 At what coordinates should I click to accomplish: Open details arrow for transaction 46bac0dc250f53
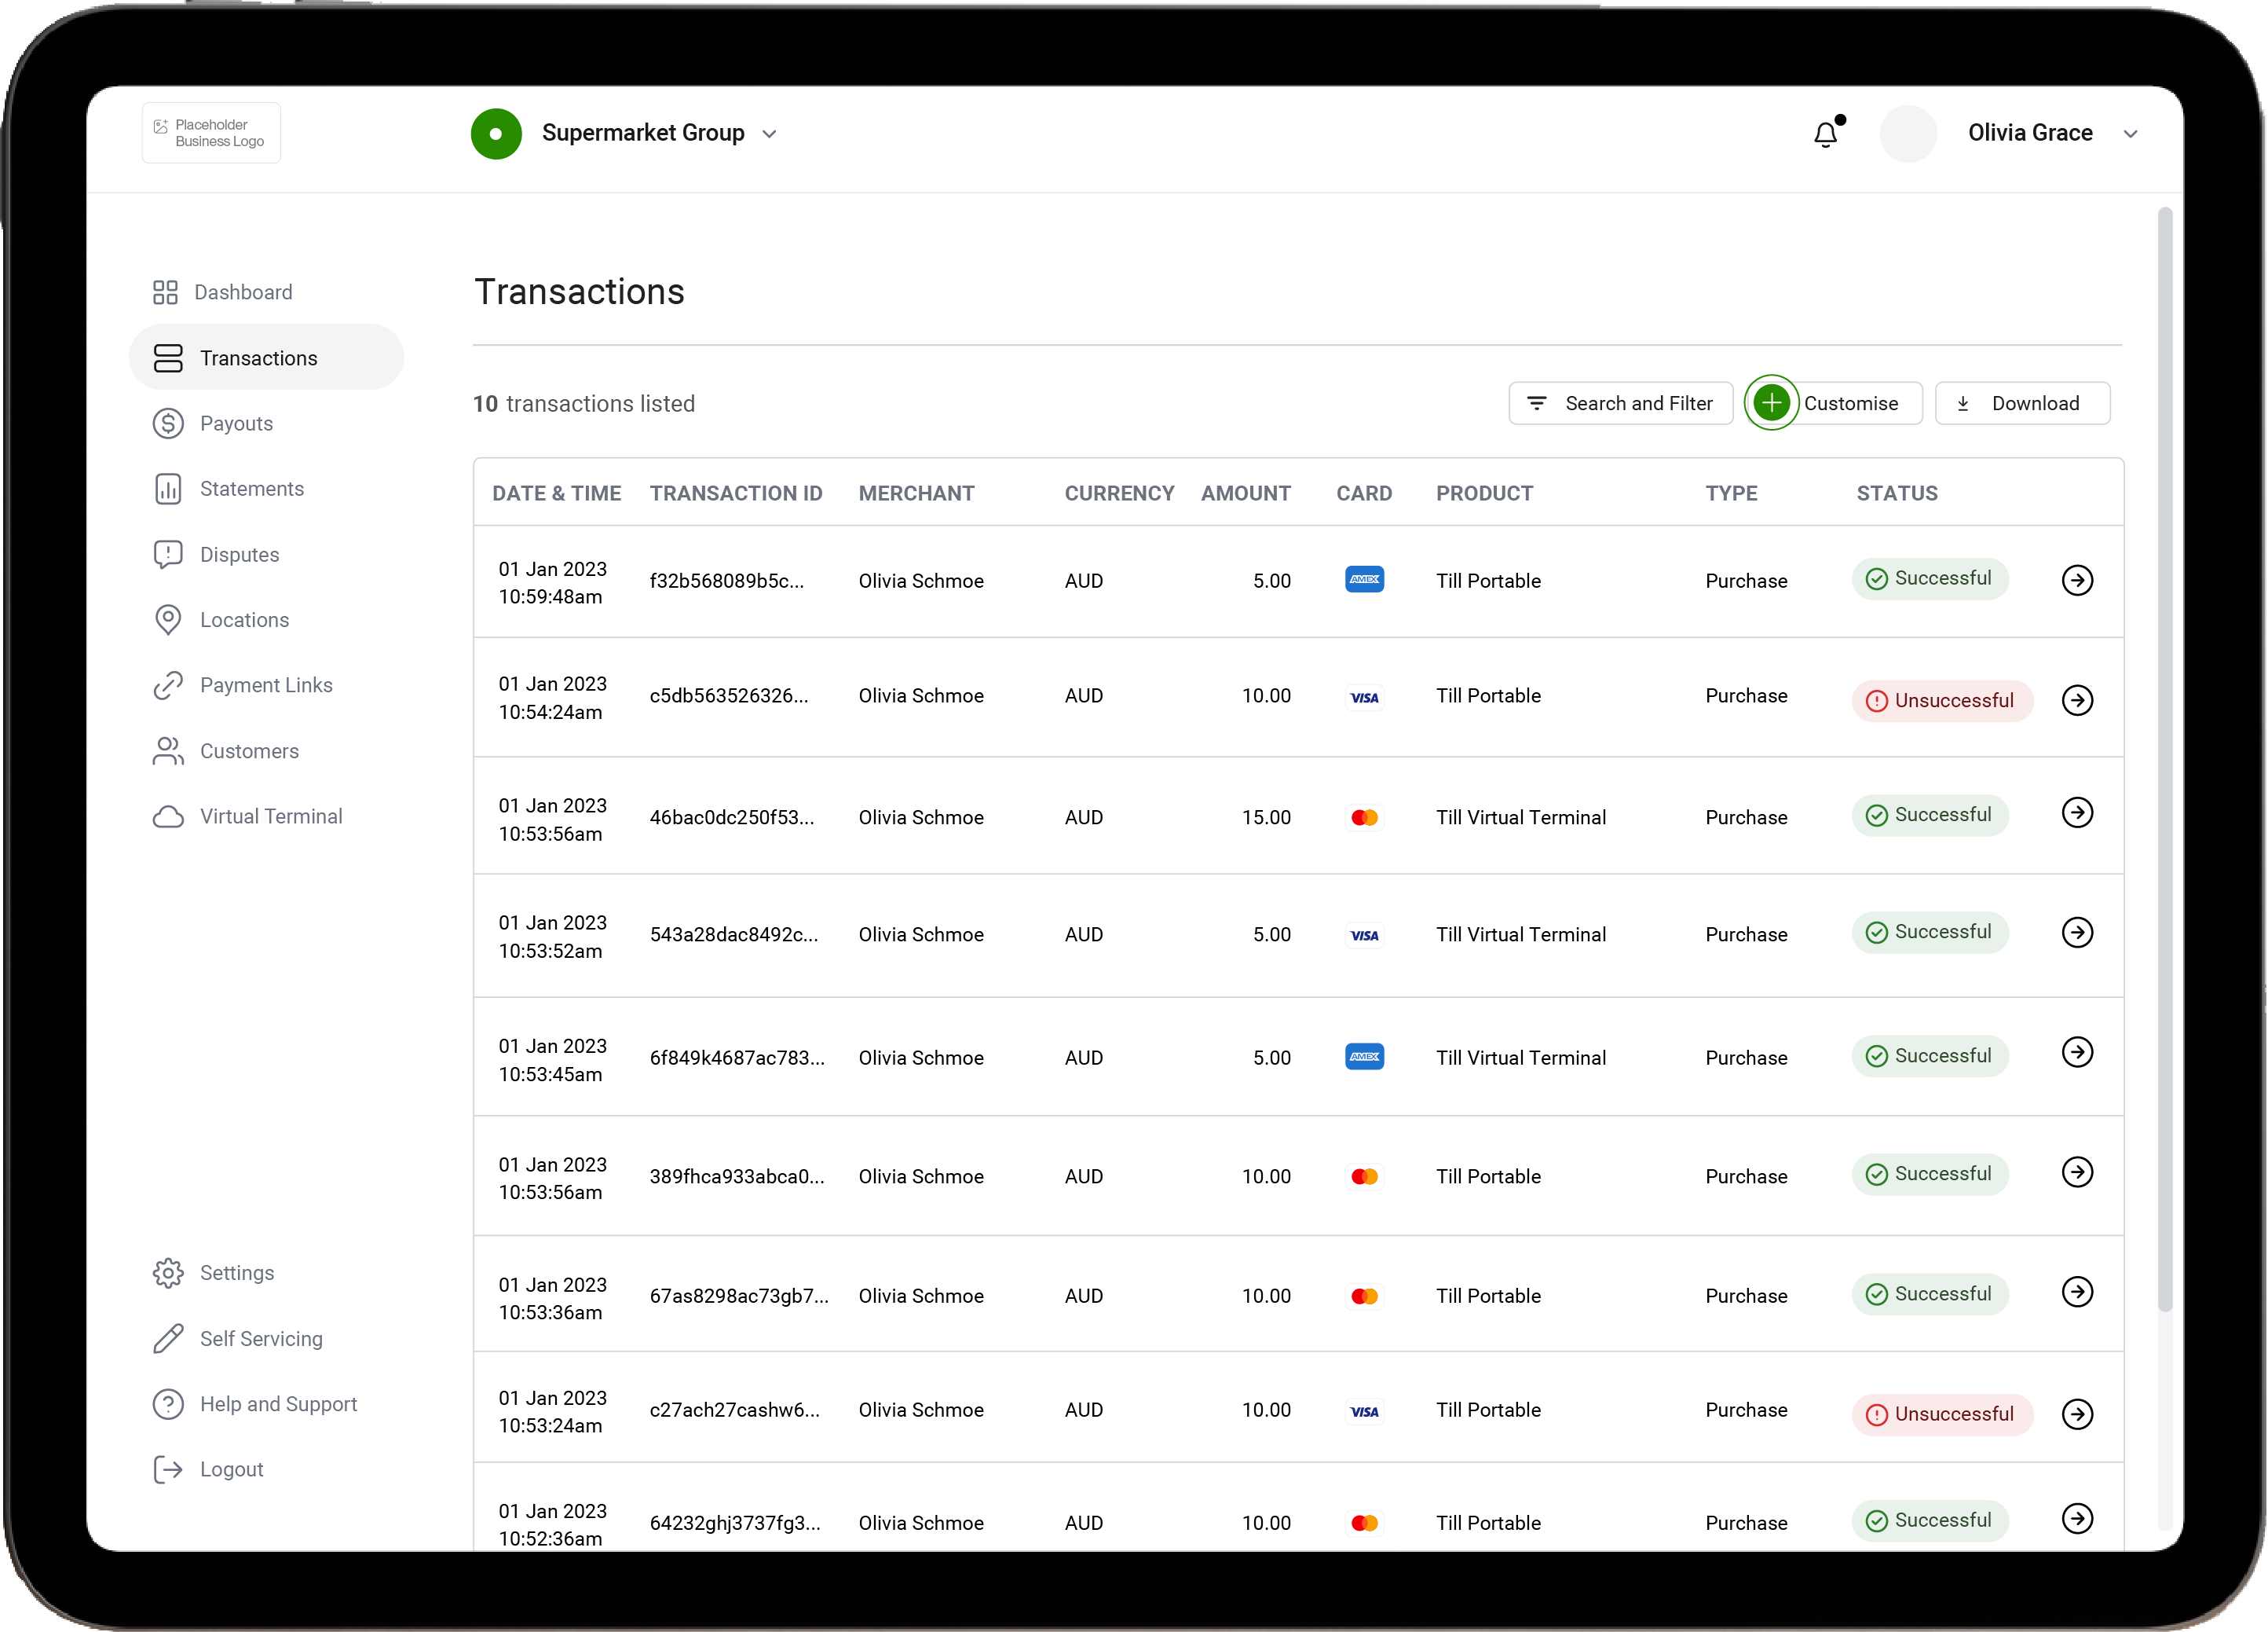tap(2077, 812)
